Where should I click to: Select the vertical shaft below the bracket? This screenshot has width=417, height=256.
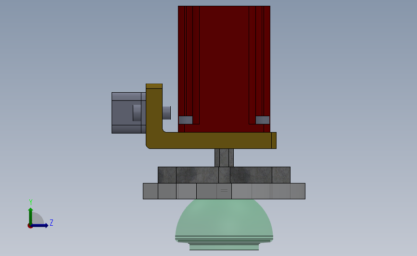(x=224, y=158)
